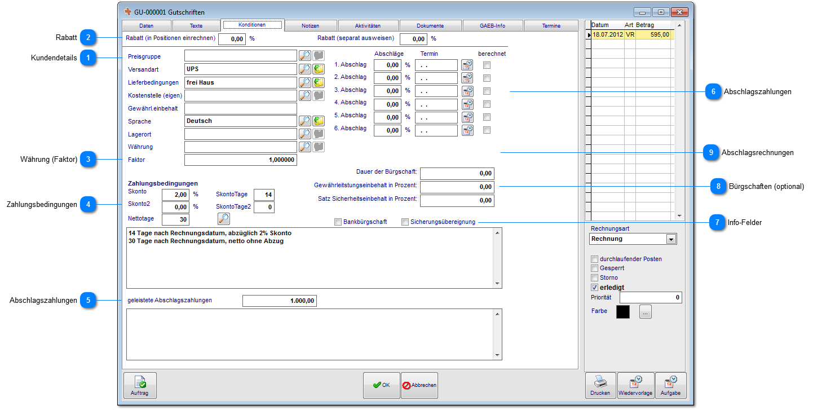Open the yellow folder icon beside Sprache
This screenshot has height=410, width=813.
[x=319, y=121]
